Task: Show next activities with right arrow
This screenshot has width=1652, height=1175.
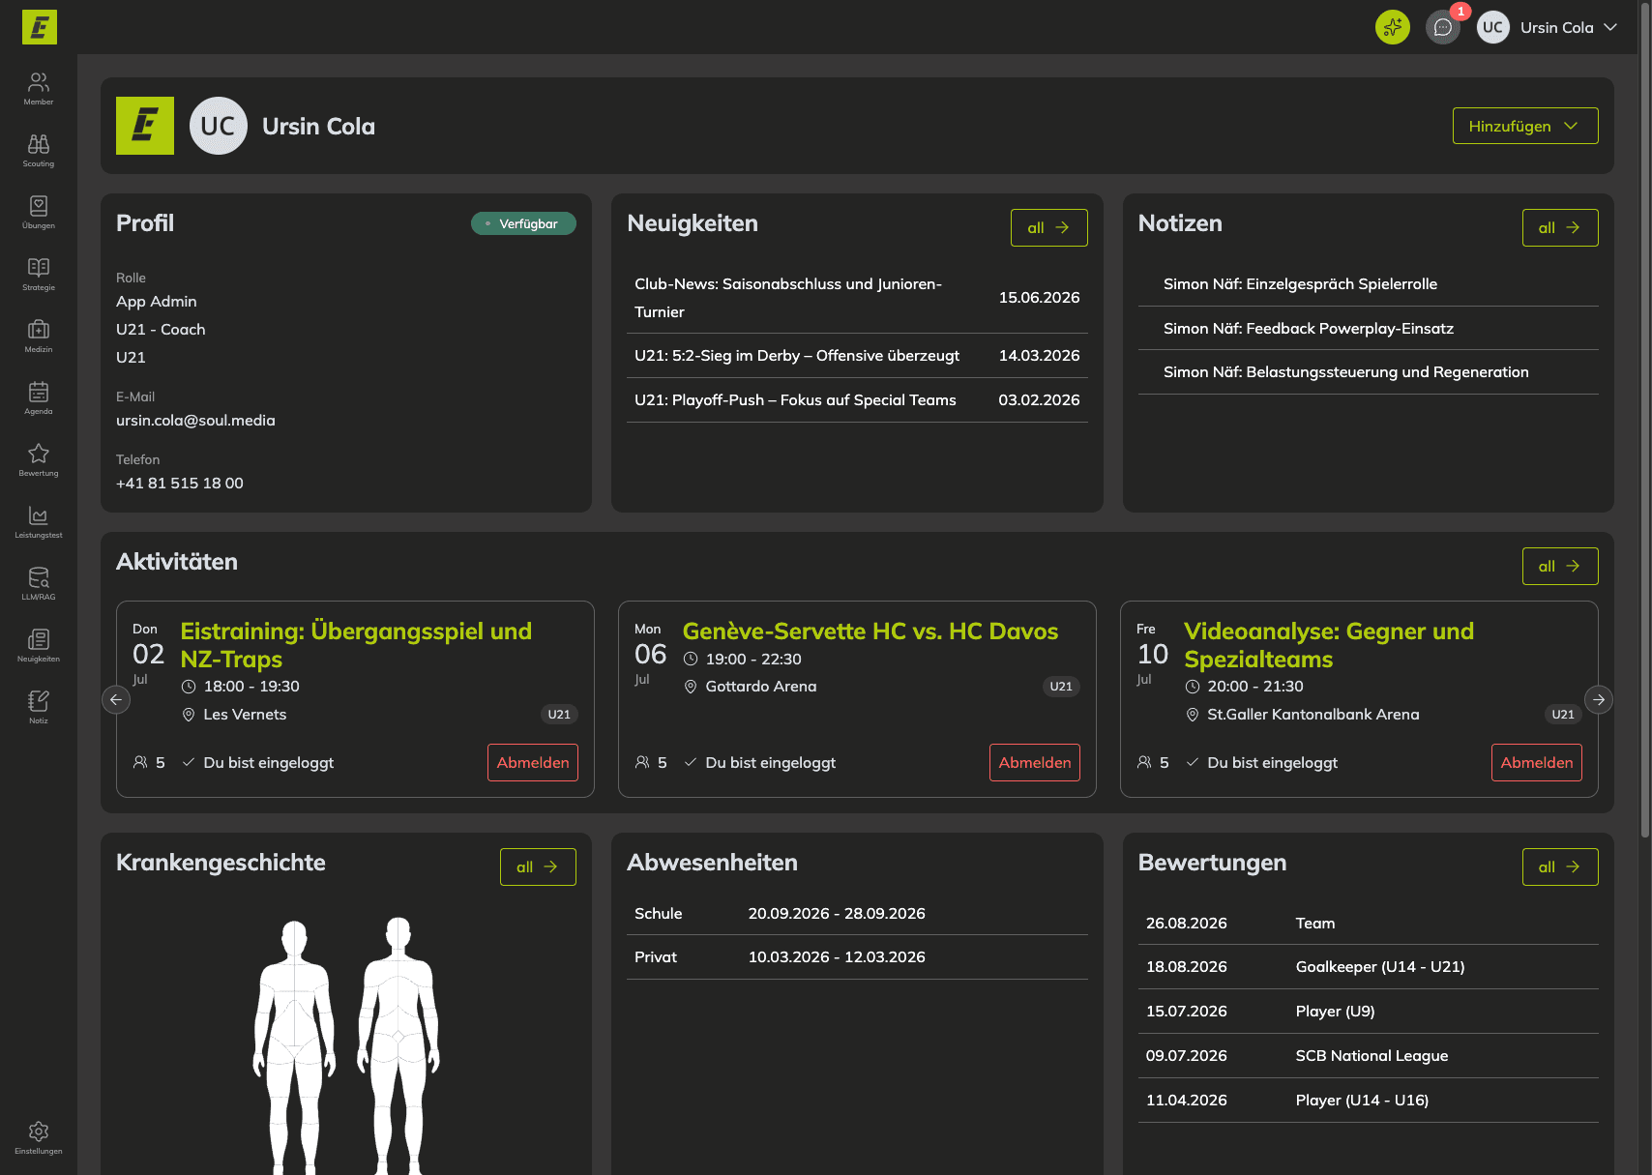Action: pyautogui.click(x=1599, y=699)
